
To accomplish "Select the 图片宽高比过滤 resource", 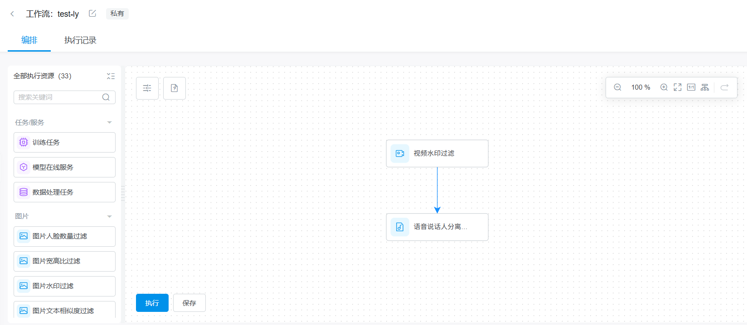I will [x=64, y=261].
